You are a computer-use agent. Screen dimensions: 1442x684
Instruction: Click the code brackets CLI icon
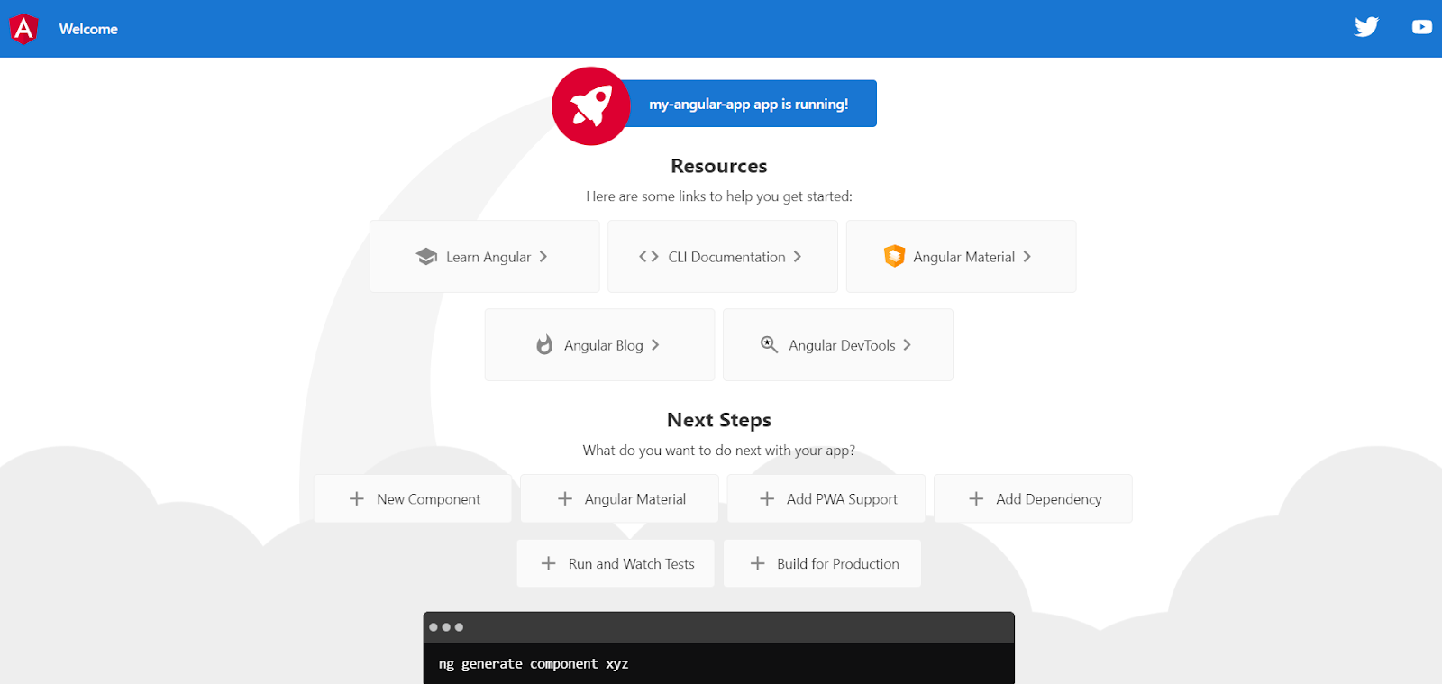(649, 257)
